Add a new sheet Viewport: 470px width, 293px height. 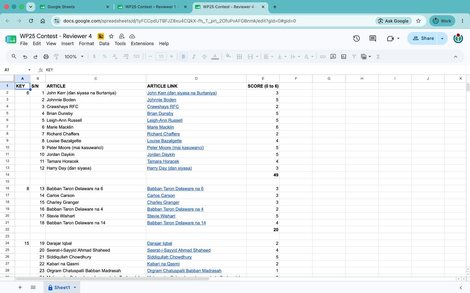point(20,287)
